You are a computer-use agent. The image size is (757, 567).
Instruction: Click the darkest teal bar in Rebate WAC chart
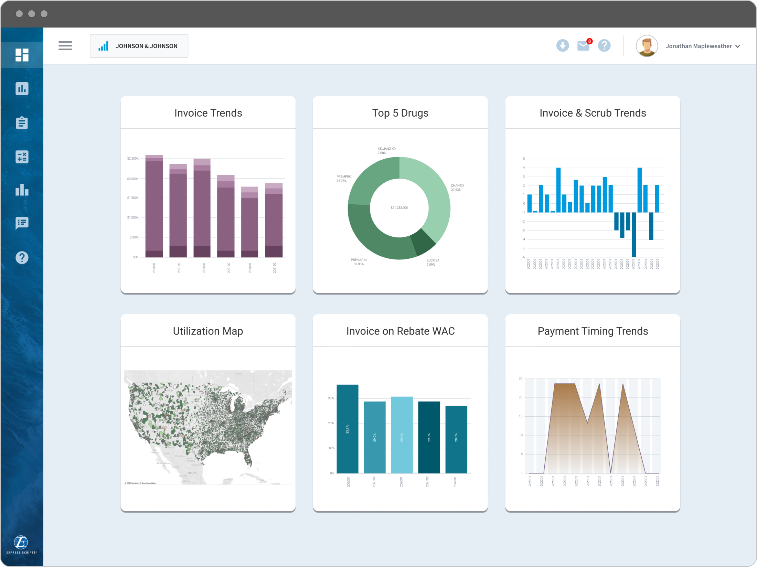429,437
